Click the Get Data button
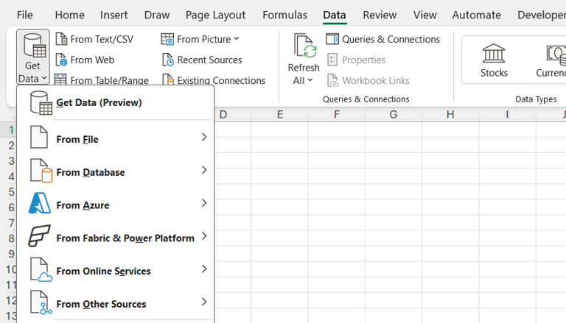The width and height of the screenshot is (566, 323). [x=32, y=57]
